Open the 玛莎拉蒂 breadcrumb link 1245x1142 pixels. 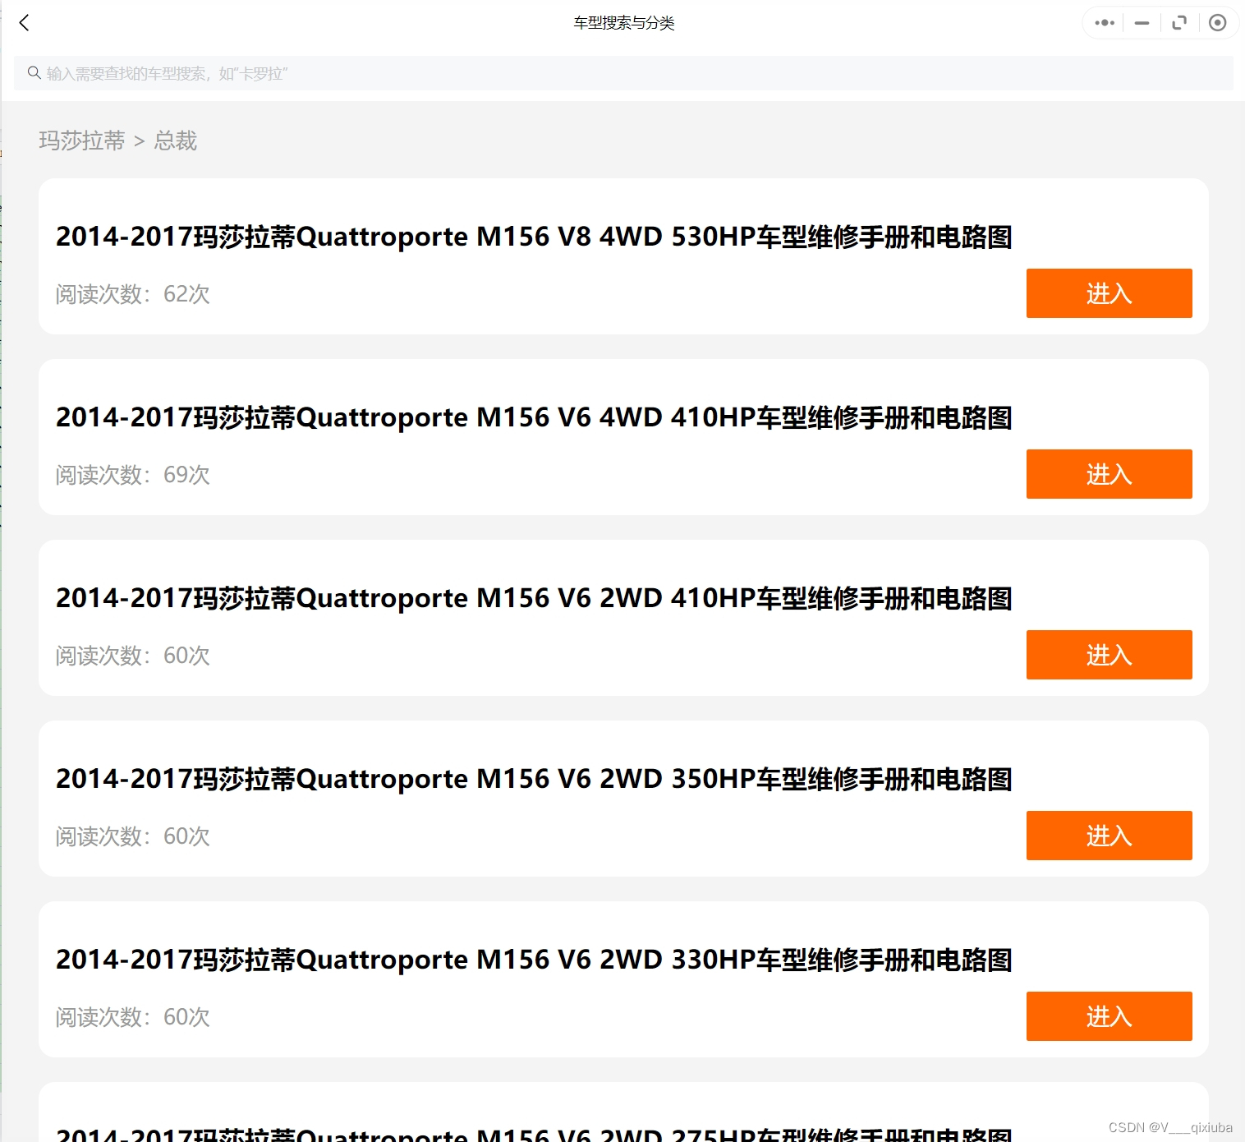(x=82, y=140)
